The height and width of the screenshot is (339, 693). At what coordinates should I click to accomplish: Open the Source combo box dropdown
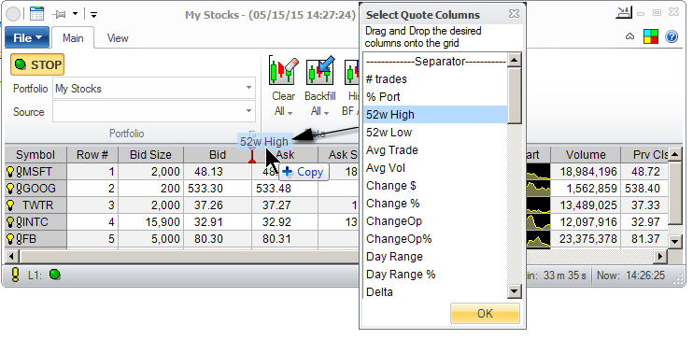click(x=248, y=111)
